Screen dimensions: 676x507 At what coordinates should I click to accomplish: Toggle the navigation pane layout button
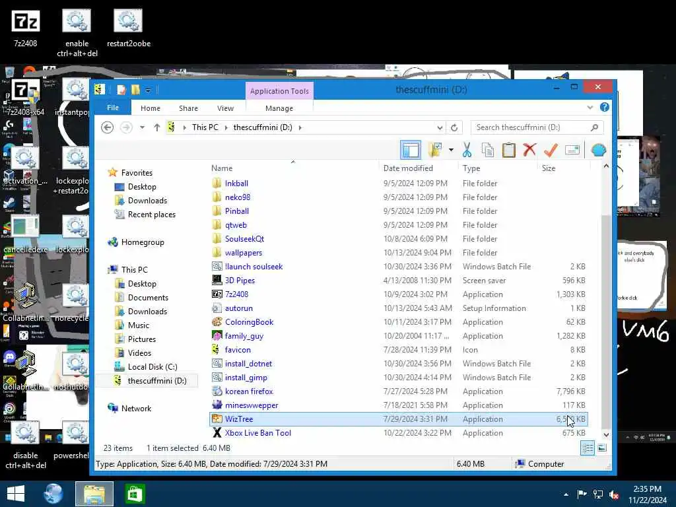(411, 150)
